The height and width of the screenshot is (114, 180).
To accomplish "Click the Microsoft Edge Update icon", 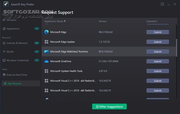I will click(47, 42).
